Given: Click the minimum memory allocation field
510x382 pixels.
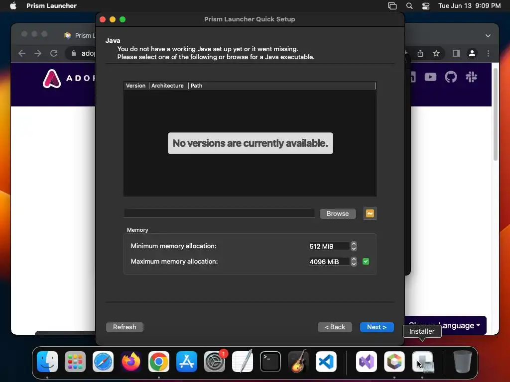Looking at the screenshot, I should point(329,246).
